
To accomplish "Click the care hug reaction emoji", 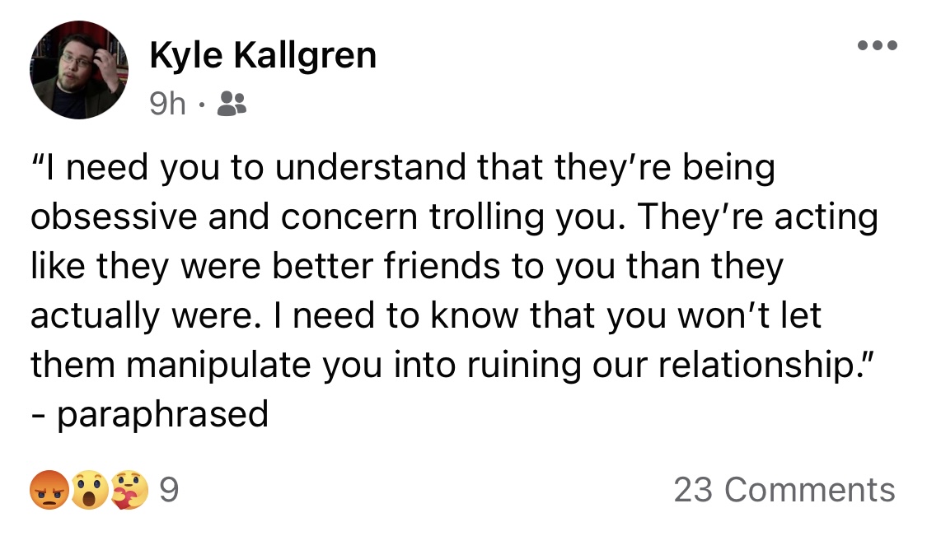I will (x=129, y=490).
